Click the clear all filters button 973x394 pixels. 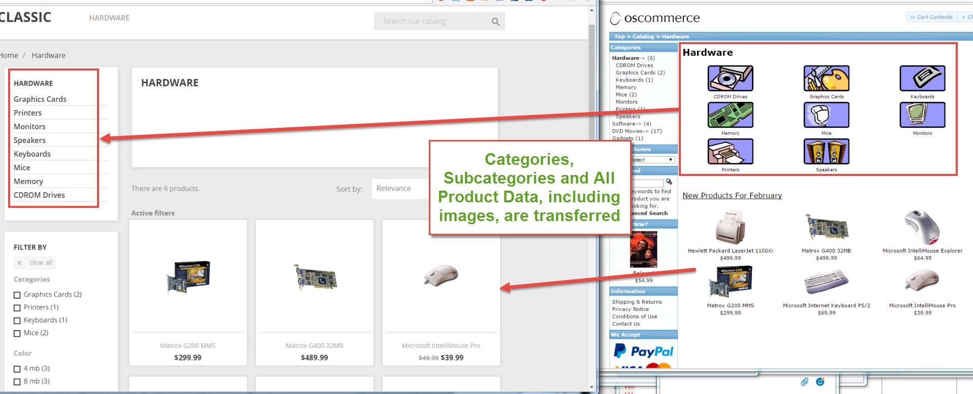[35, 263]
